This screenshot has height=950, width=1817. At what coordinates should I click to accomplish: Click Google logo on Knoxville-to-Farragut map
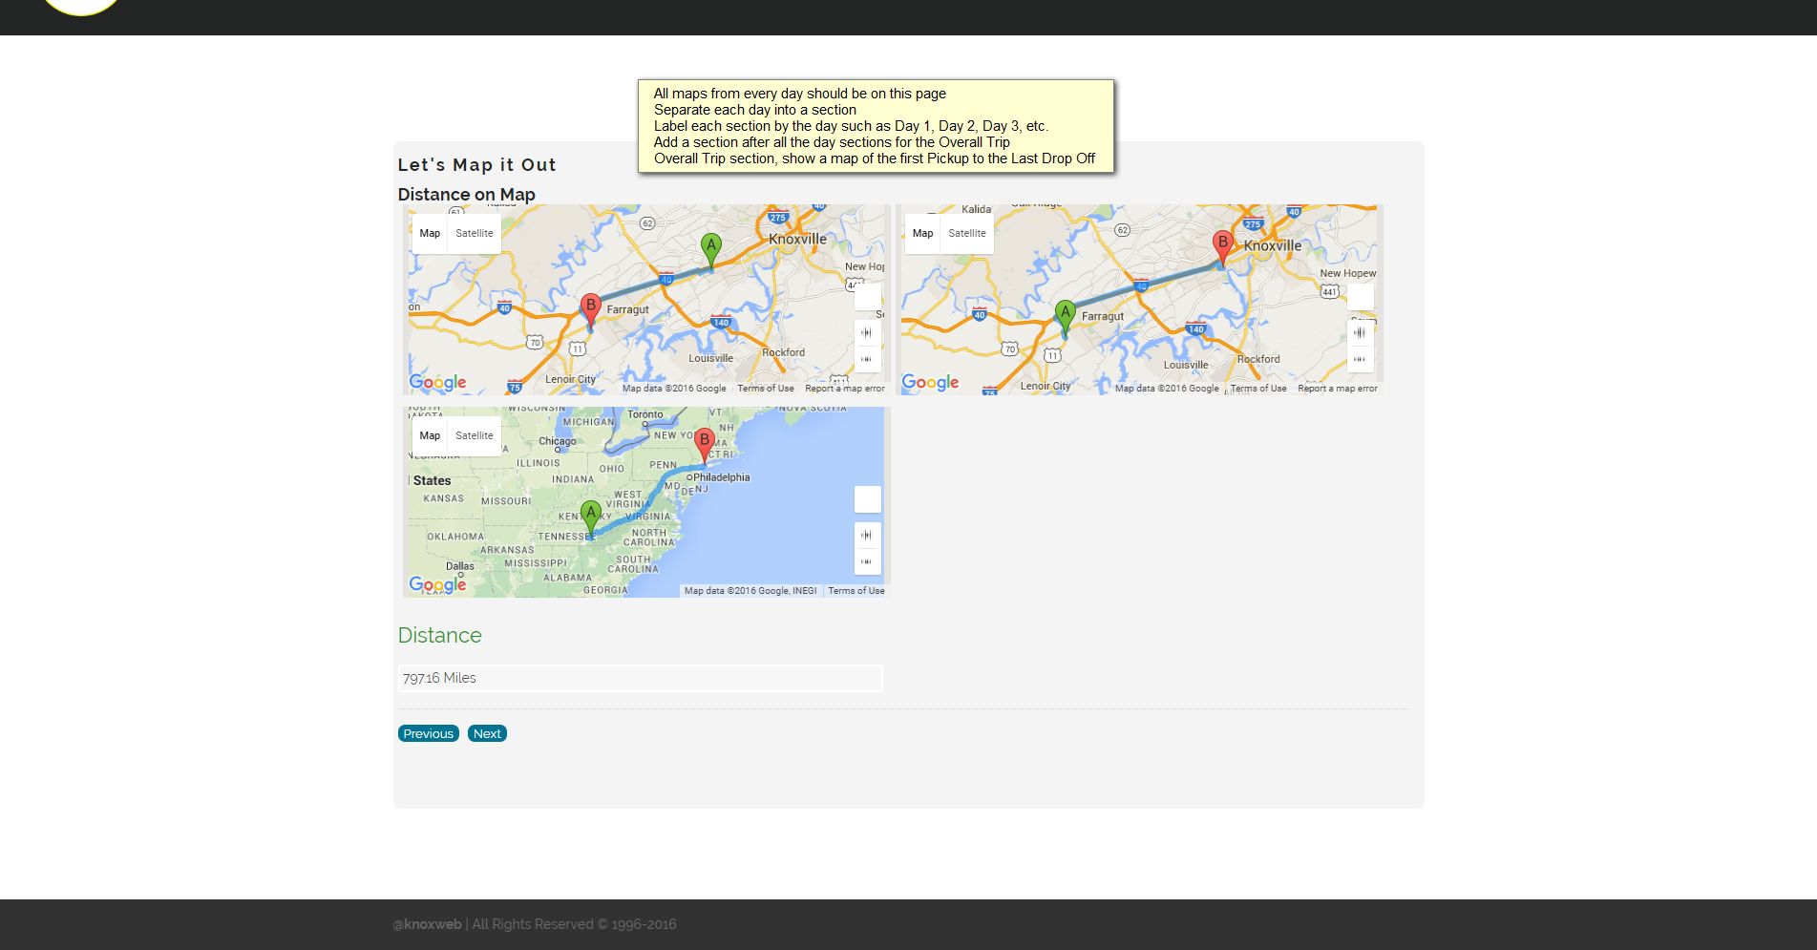click(437, 383)
